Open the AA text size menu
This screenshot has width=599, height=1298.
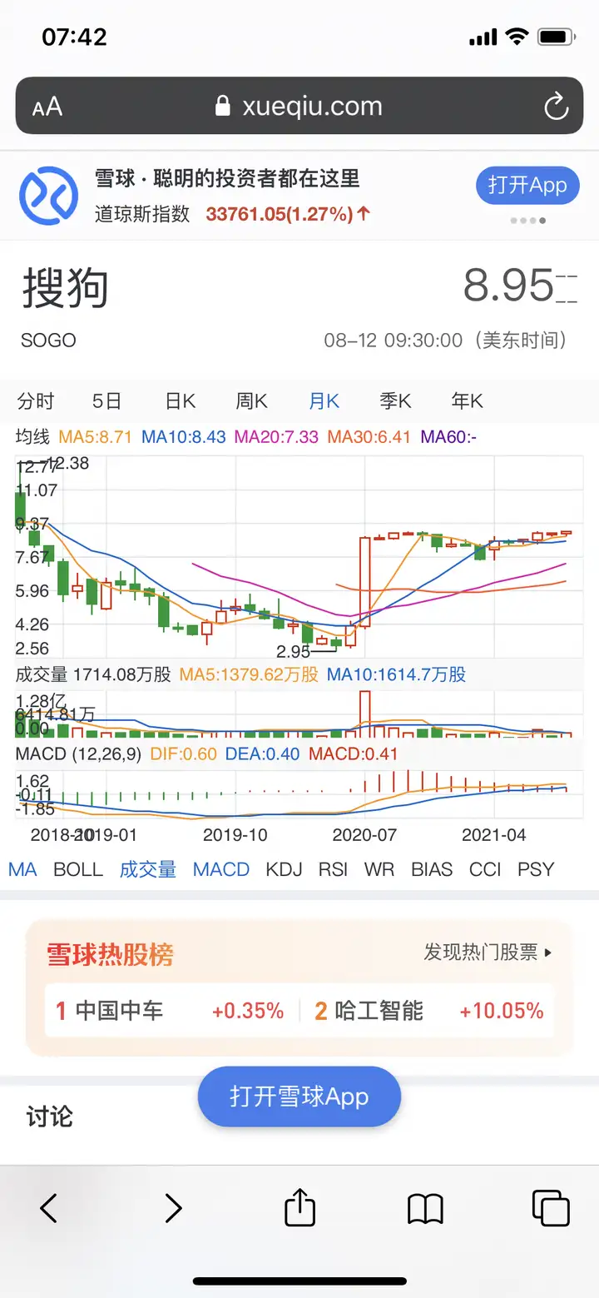pyautogui.click(x=47, y=107)
